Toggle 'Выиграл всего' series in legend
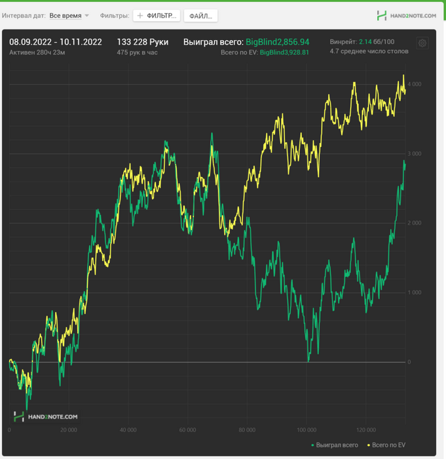446x459 pixels. point(337,445)
